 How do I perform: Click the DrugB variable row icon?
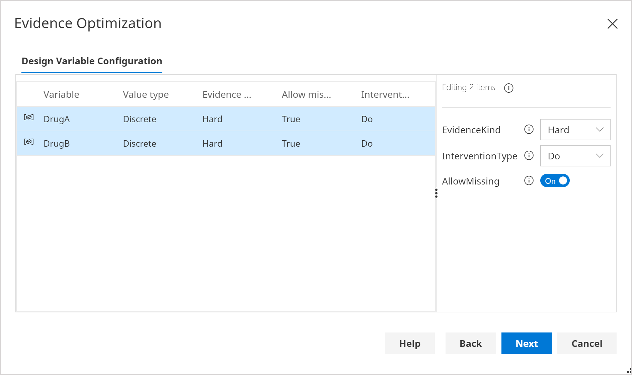point(29,142)
